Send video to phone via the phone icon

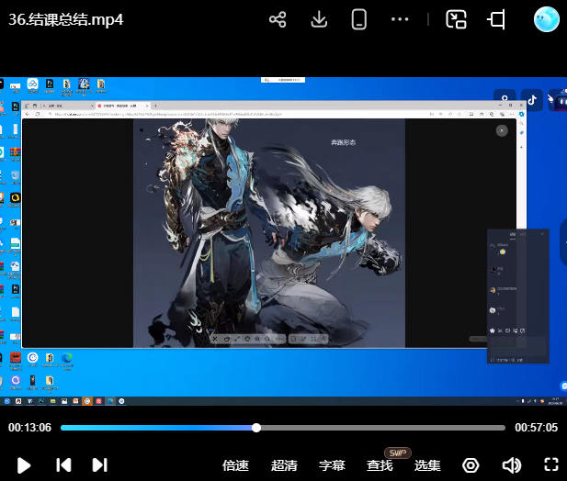tap(359, 19)
